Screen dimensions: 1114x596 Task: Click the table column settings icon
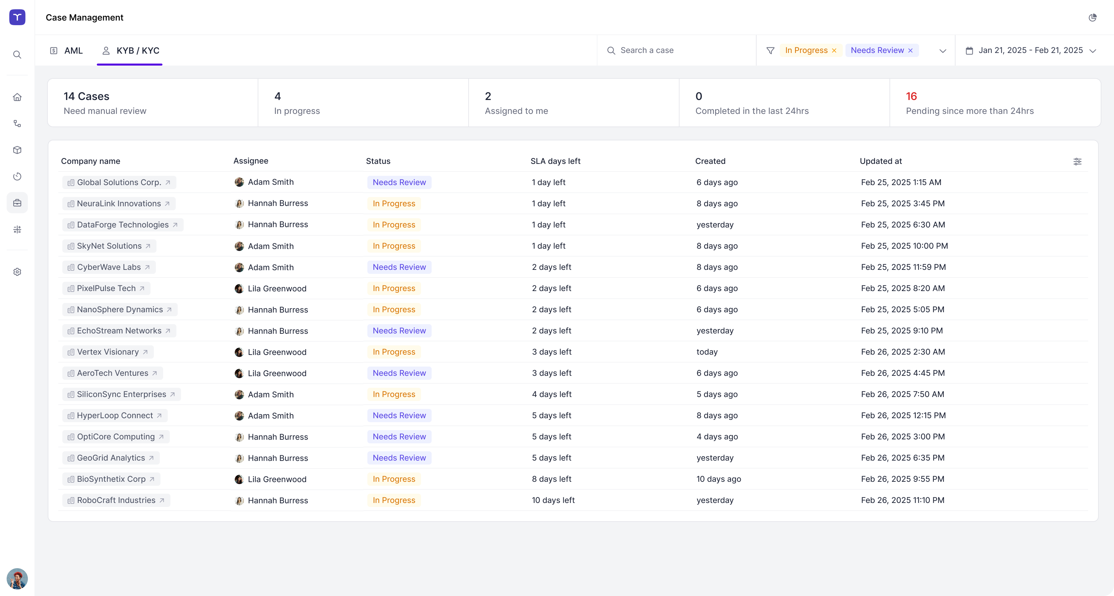pos(1077,161)
